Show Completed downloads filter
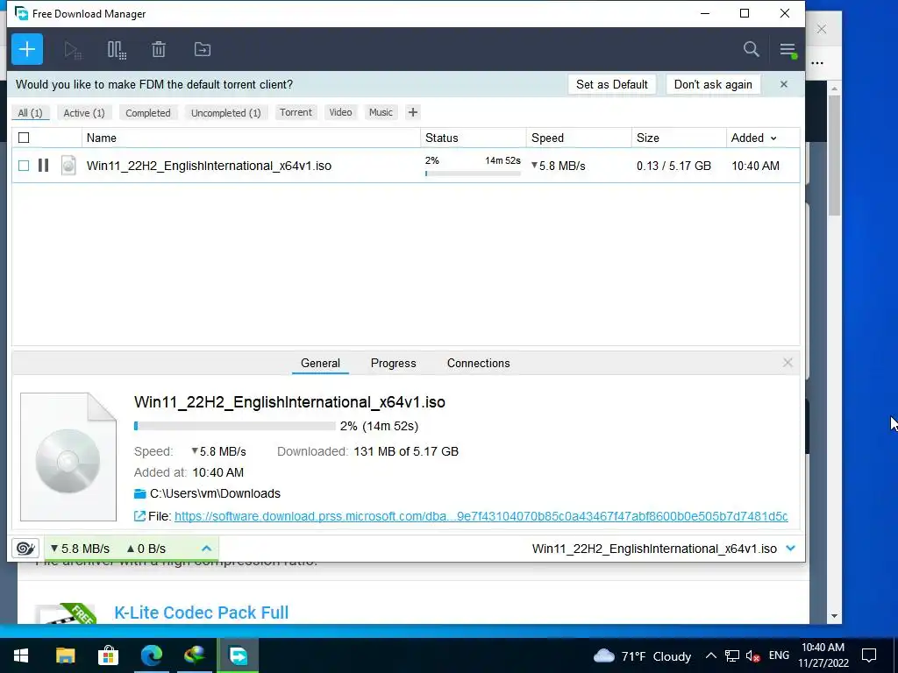This screenshot has height=673, width=898. 147,113
